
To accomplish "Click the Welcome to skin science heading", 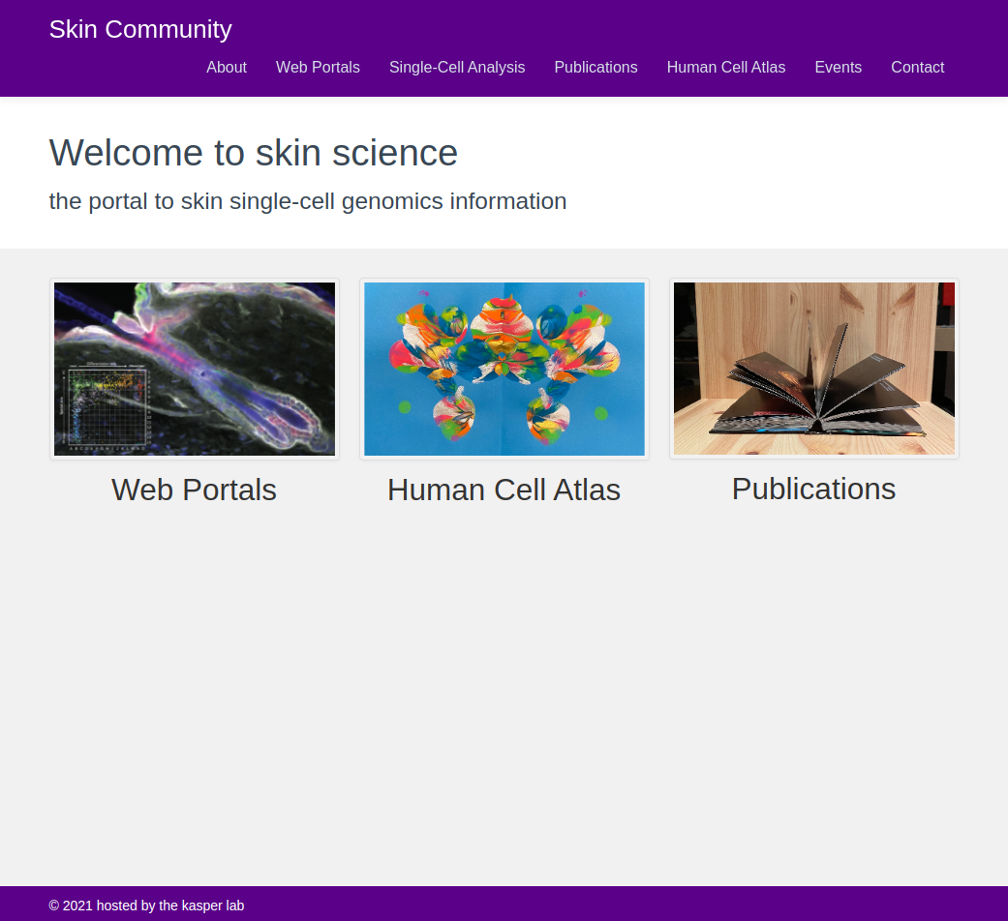I will click(x=254, y=153).
